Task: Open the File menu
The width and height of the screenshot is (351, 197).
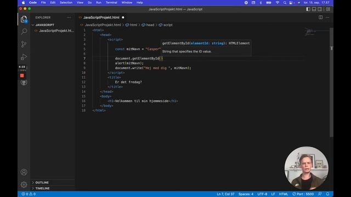Action: click(x=43, y=3)
